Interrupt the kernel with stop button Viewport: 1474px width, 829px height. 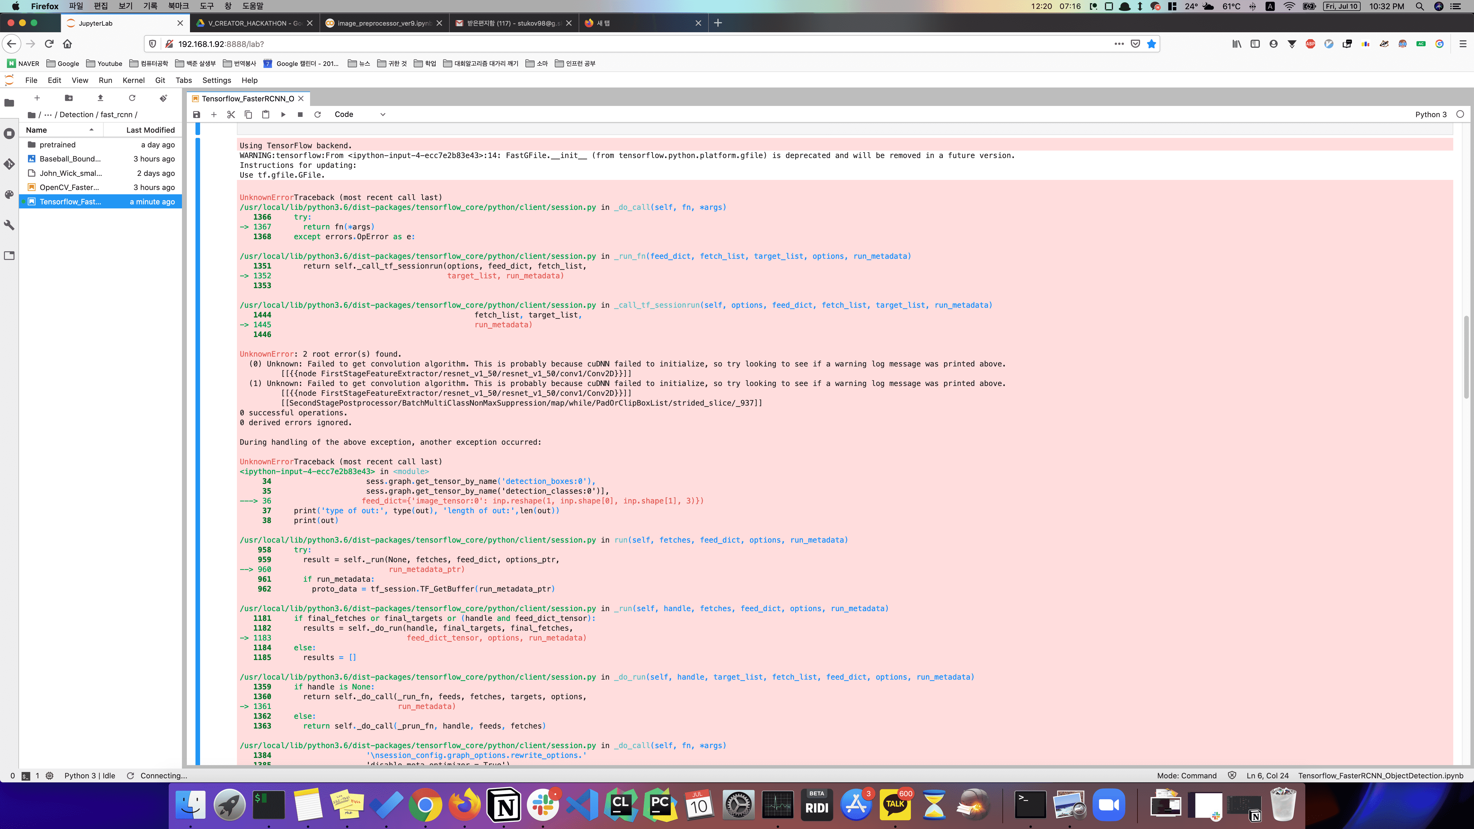[x=300, y=115]
